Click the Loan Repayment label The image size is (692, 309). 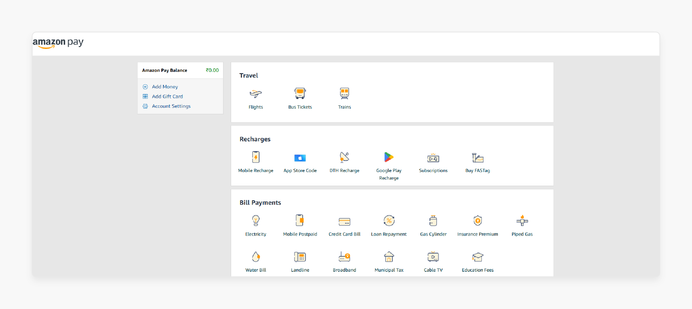(389, 234)
